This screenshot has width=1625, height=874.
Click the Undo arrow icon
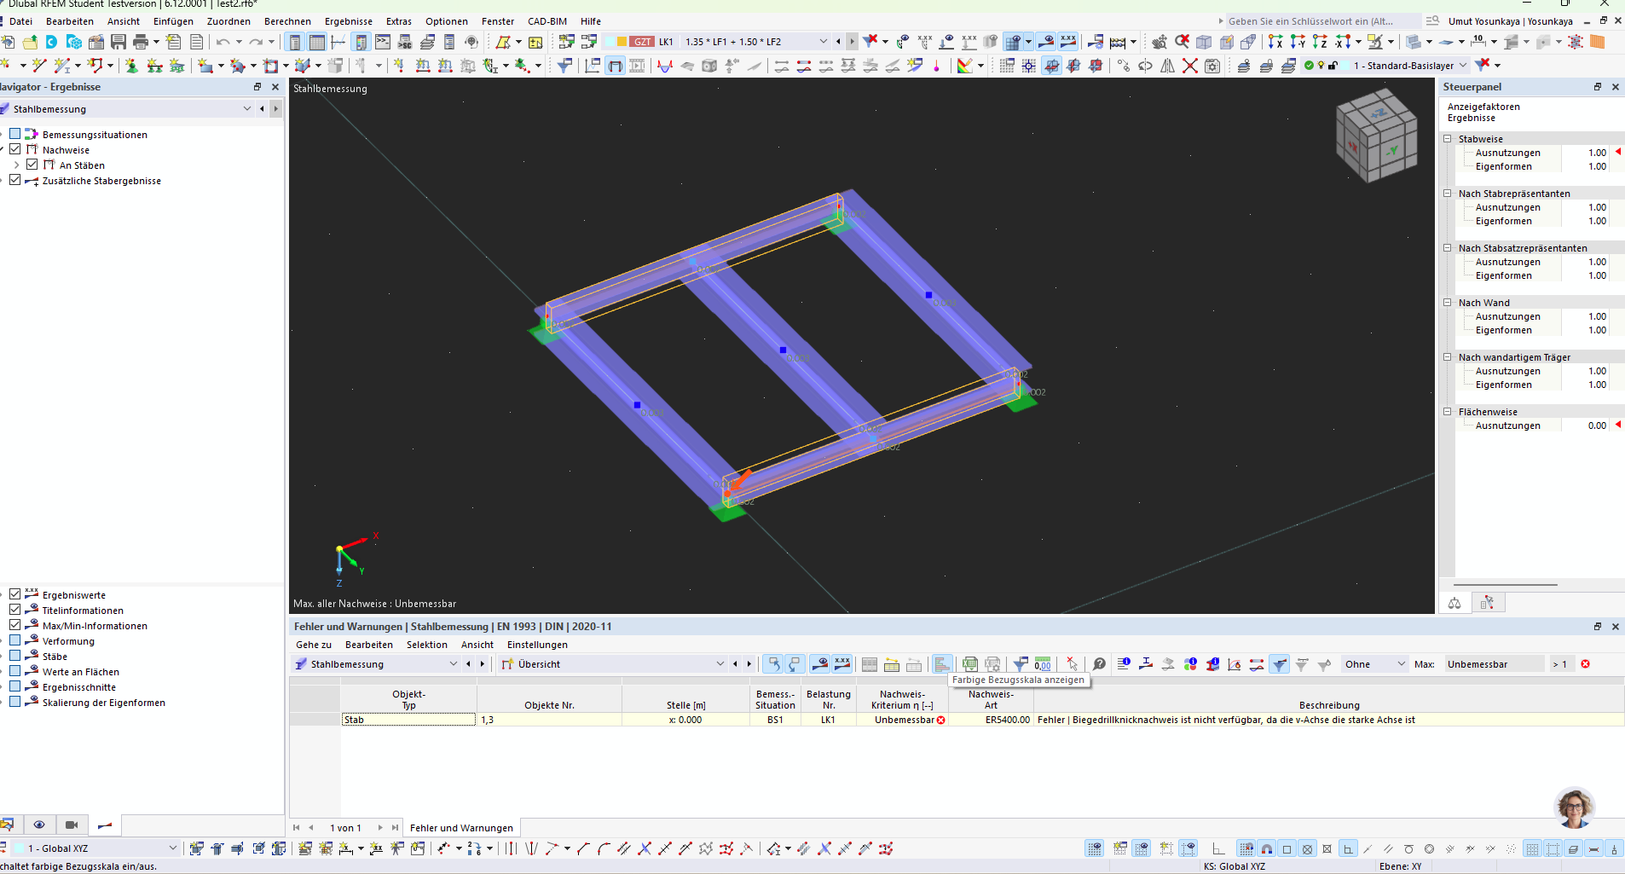[x=223, y=42]
